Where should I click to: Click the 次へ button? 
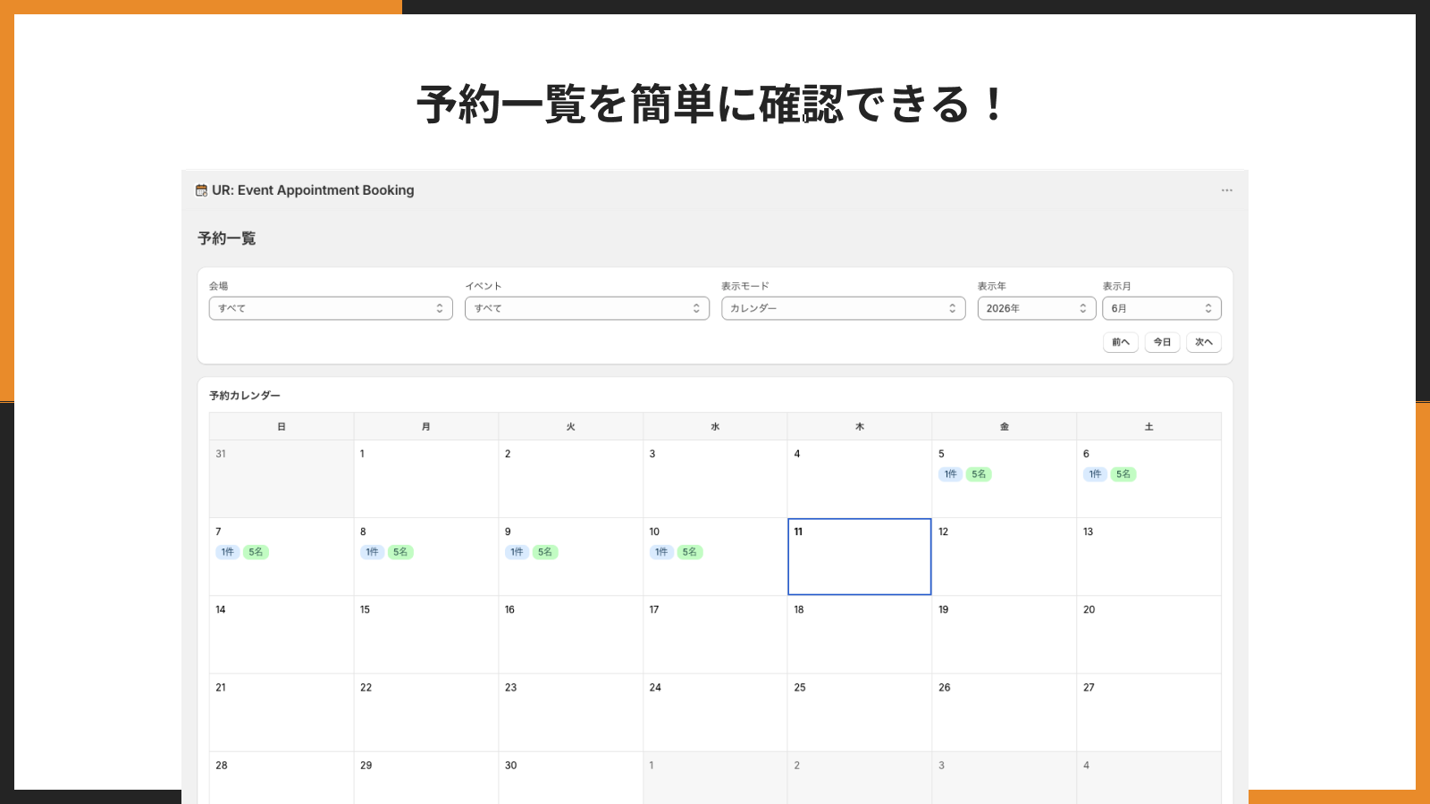[x=1204, y=342]
